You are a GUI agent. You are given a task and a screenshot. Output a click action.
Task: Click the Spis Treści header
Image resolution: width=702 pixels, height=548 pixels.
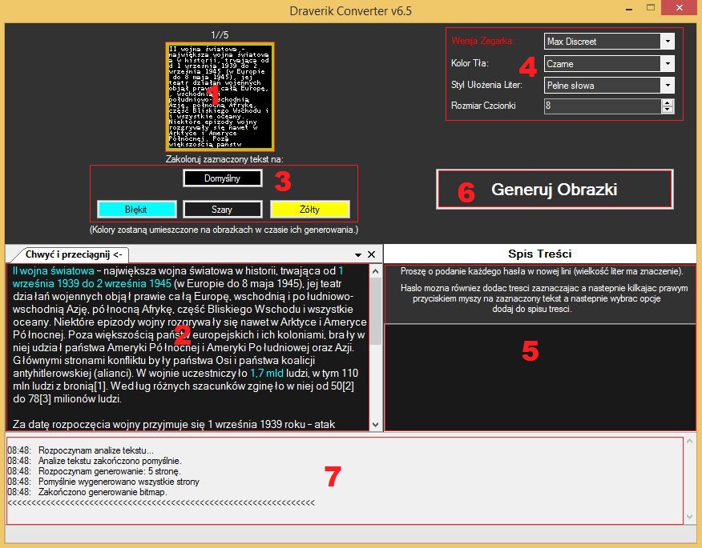click(540, 254)
